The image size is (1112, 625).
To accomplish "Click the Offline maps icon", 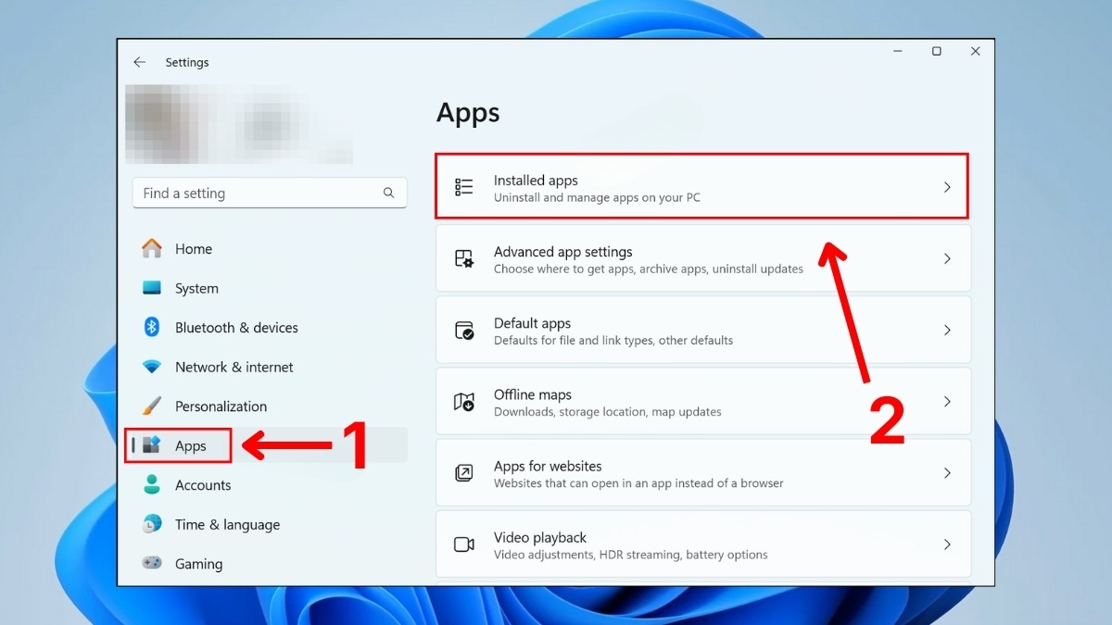I will pos(463,401).
